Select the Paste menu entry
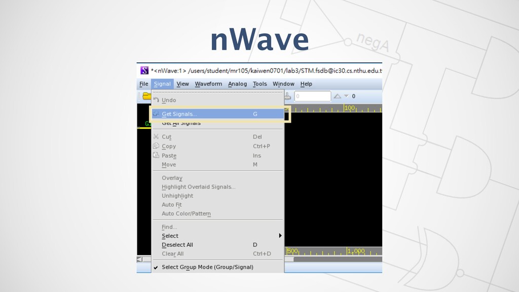Viewport: 519px width, 292px height. (218, 156)
